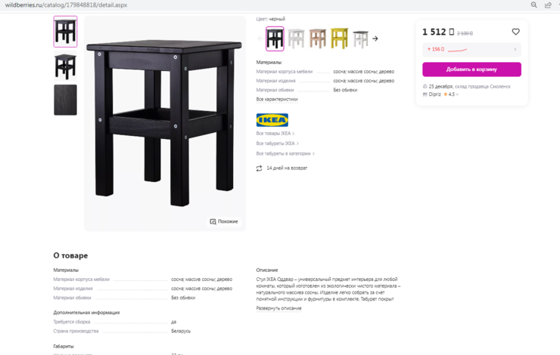Open Все табуреты IKEA link
Viewport: 560px width, 355px height.
click(277, 144)
